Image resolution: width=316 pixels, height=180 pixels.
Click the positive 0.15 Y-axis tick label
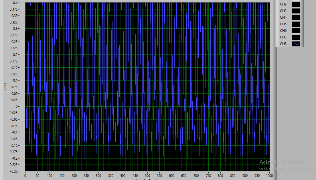coord(15,68)
